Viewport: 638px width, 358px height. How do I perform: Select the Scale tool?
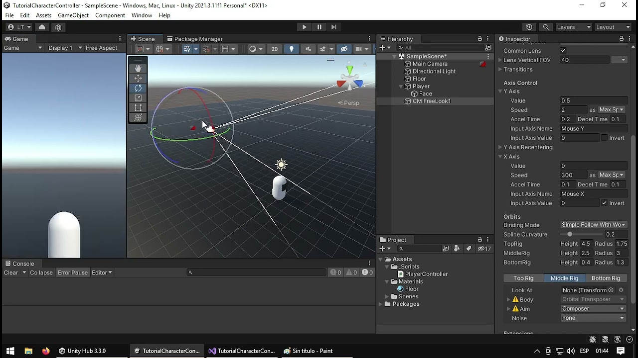(138, 98)
